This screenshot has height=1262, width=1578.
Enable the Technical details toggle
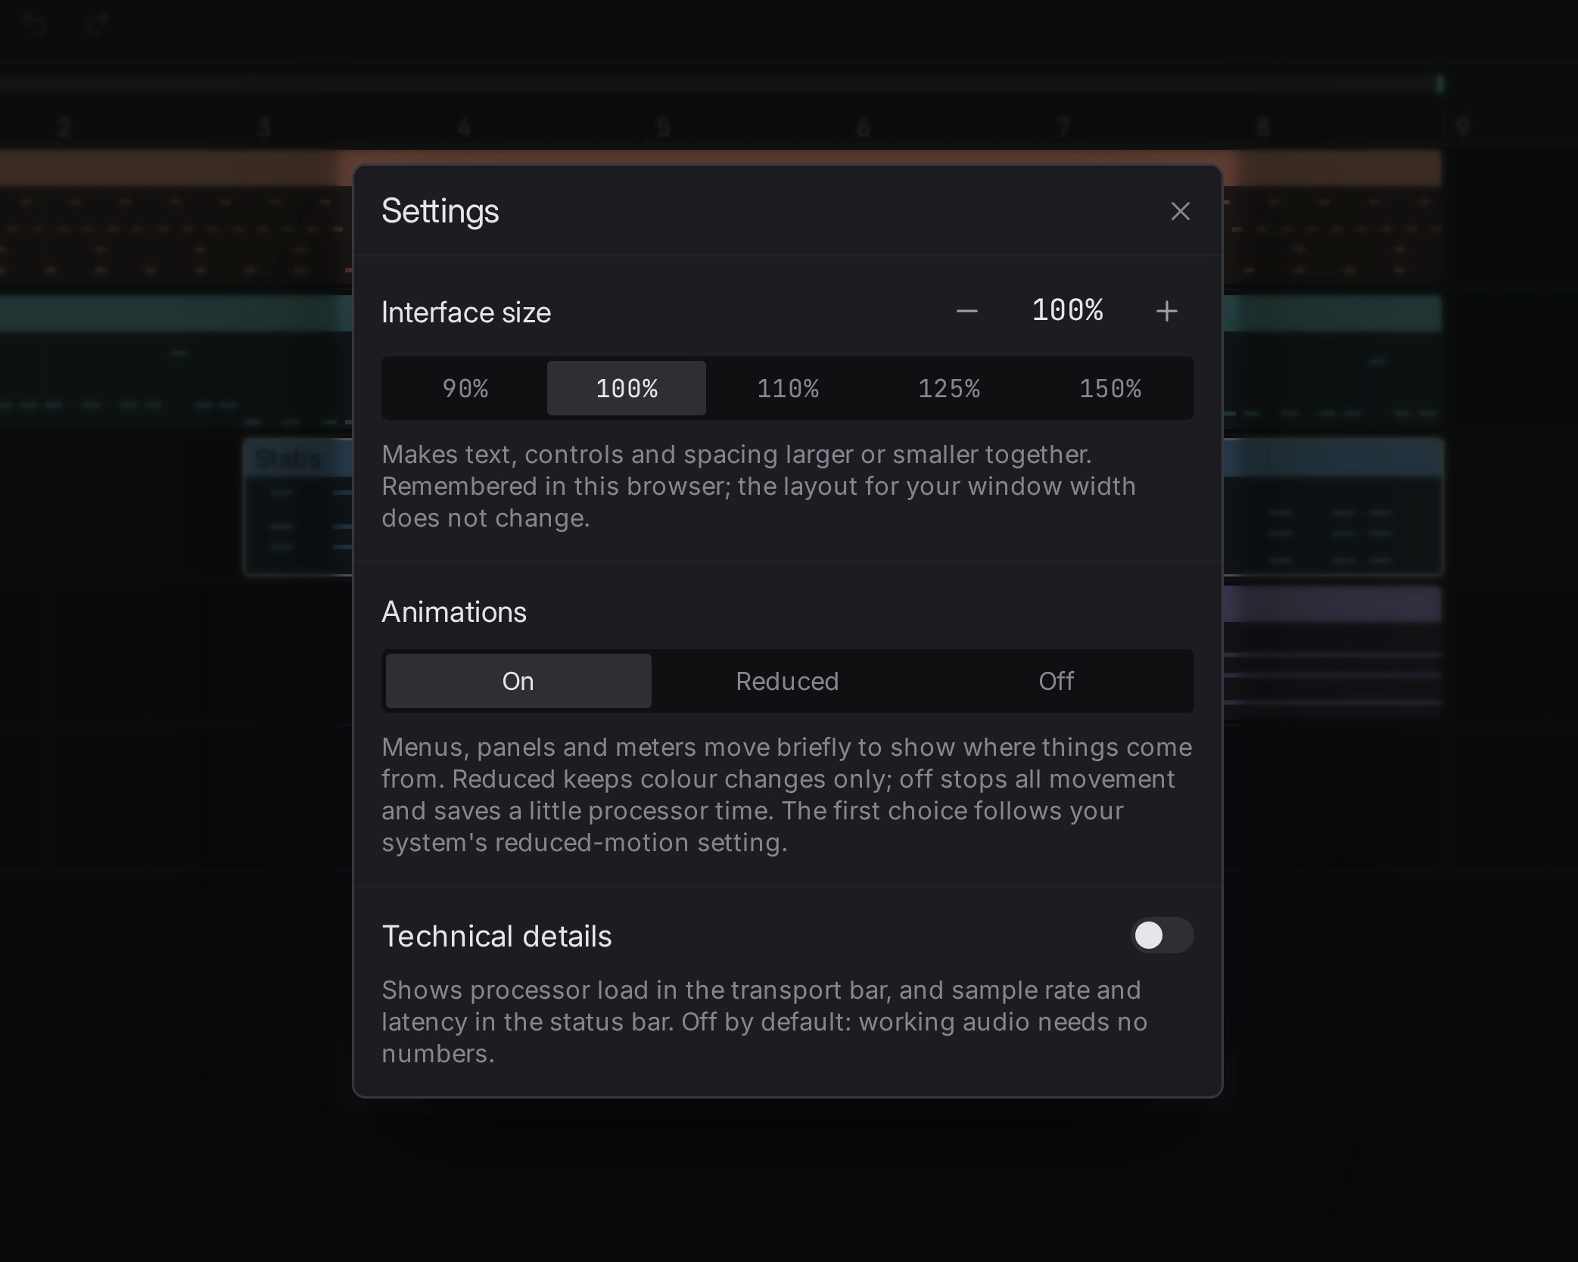[1162, 935]
